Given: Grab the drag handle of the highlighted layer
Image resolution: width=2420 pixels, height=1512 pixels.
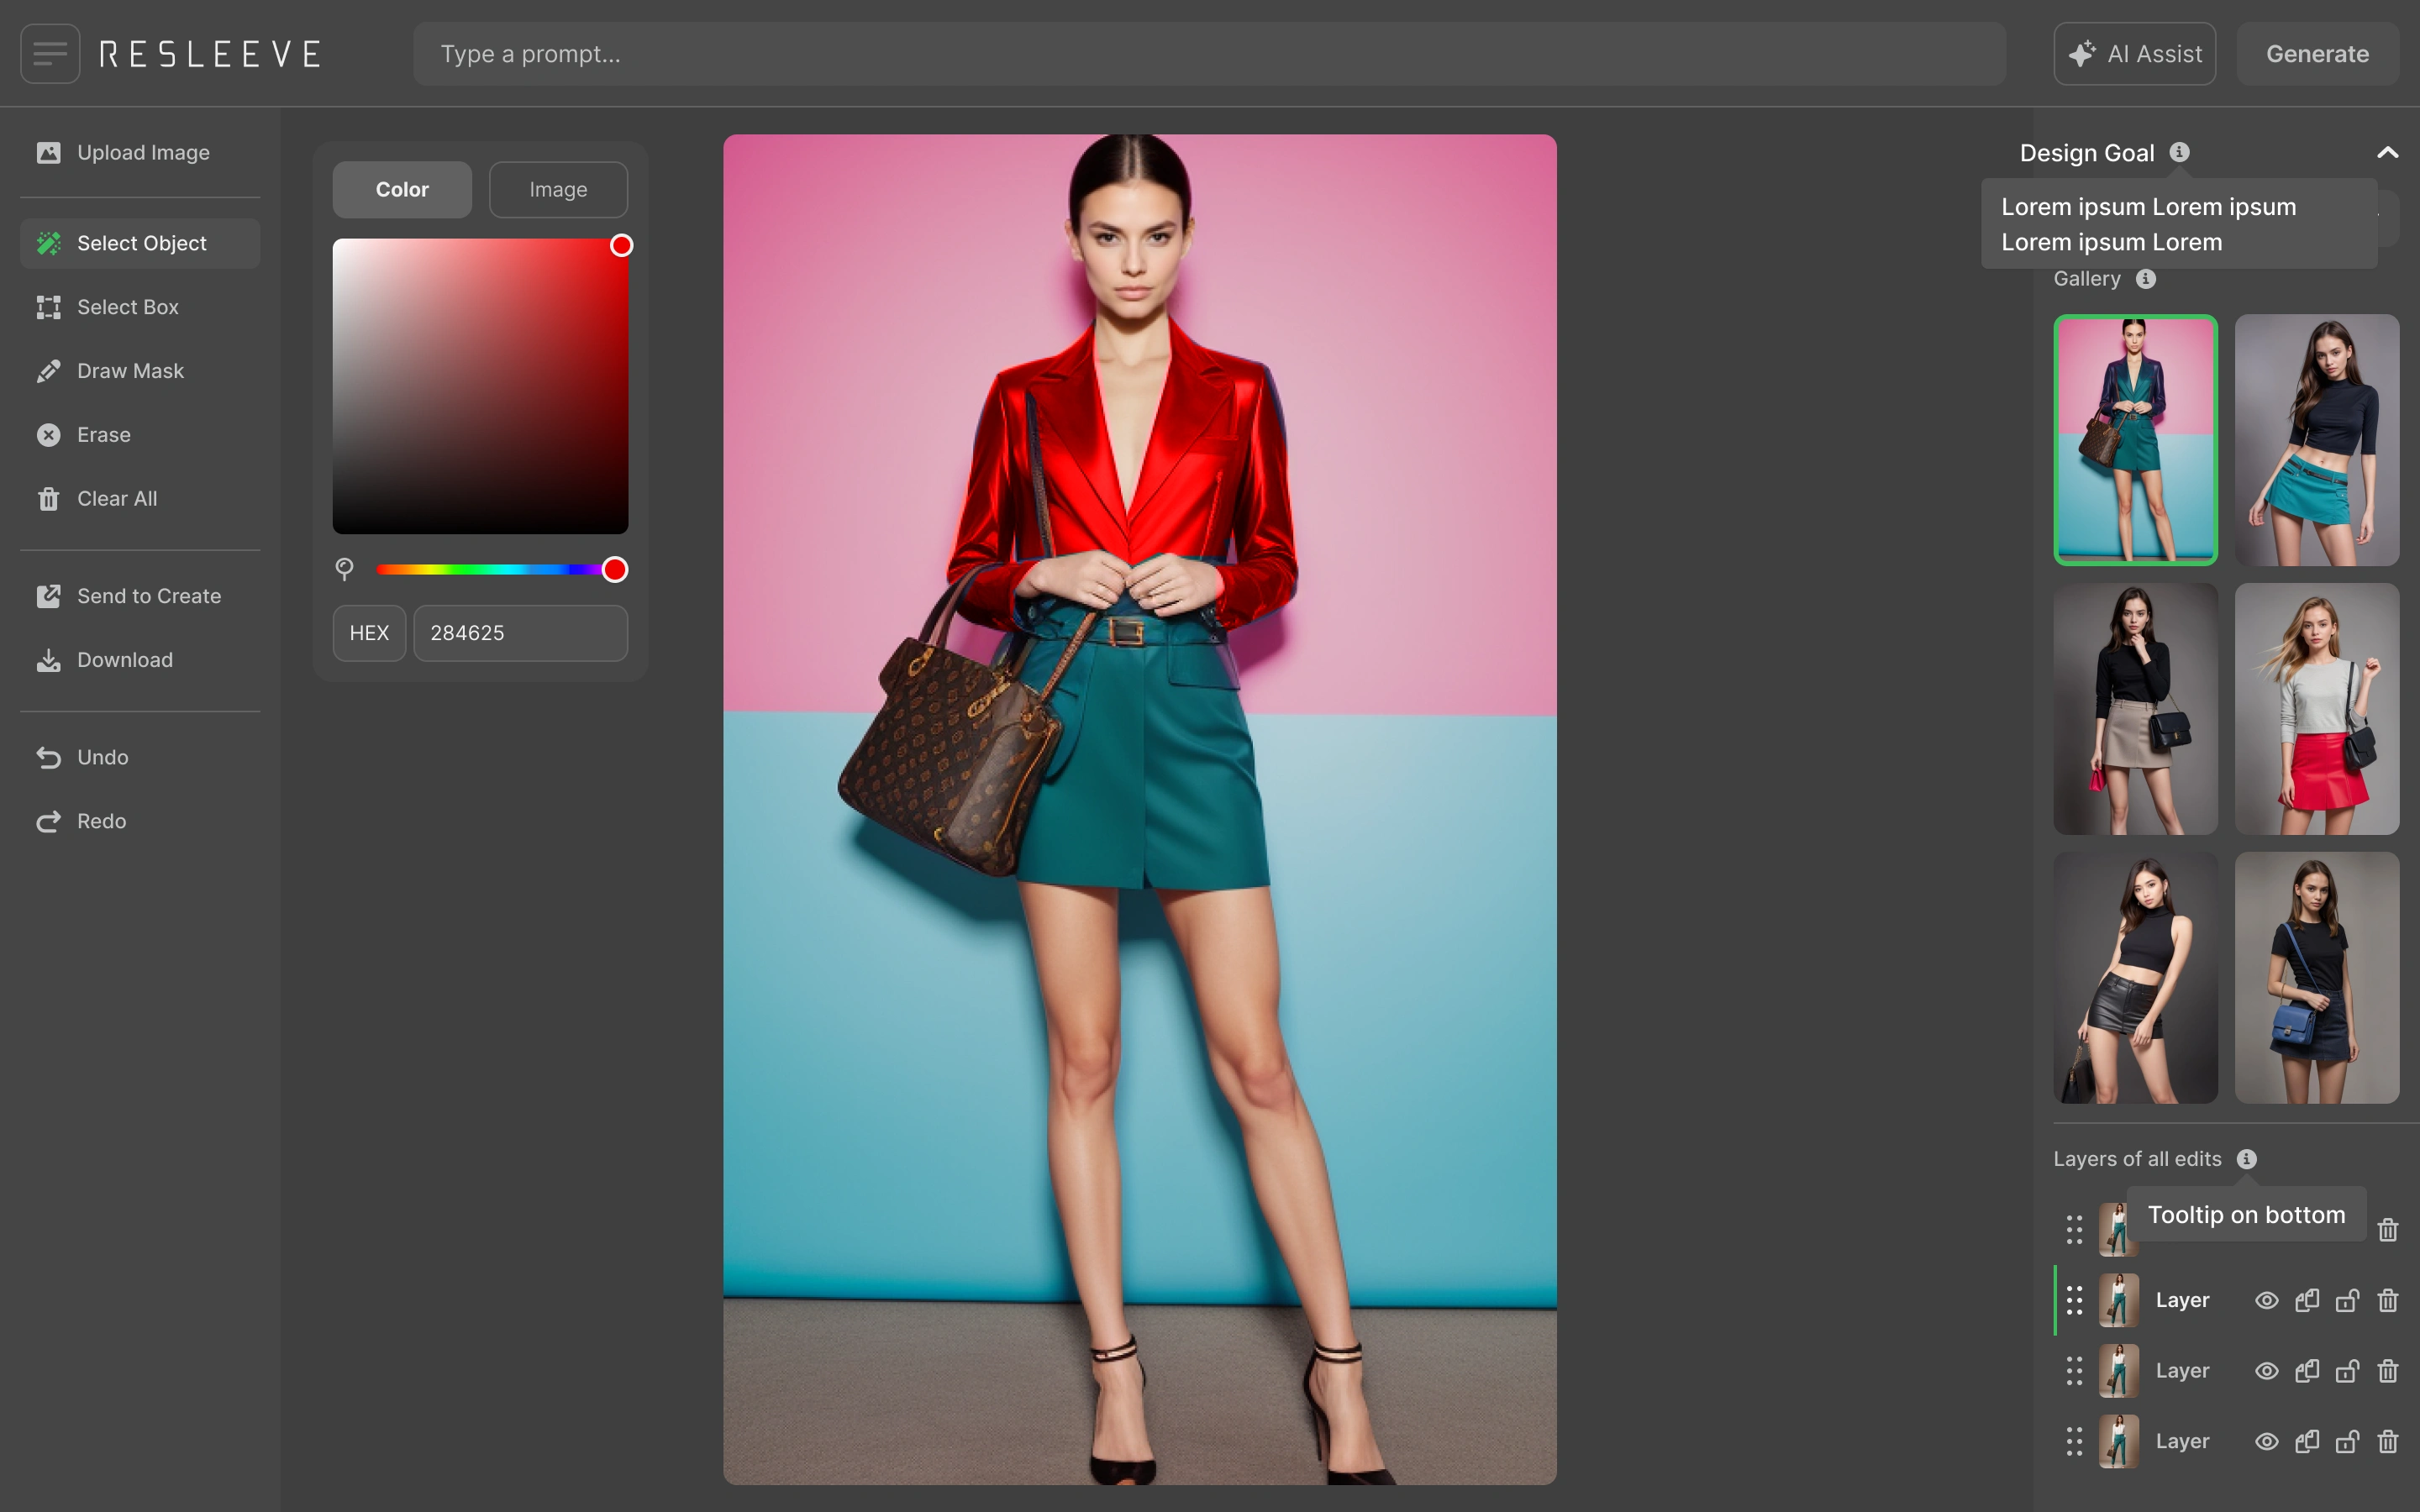Looking at the screenshot, I should (2075, 1300).
